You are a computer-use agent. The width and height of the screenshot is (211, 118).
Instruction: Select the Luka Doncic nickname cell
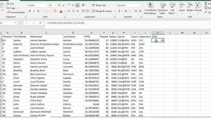pyautogui.click(x=46, y=108)
